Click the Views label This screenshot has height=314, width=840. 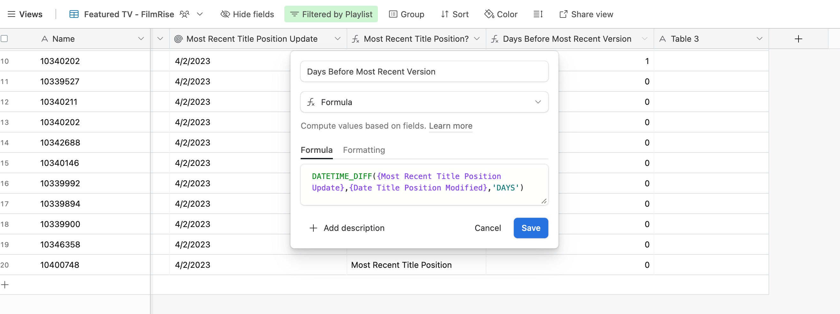31,14
